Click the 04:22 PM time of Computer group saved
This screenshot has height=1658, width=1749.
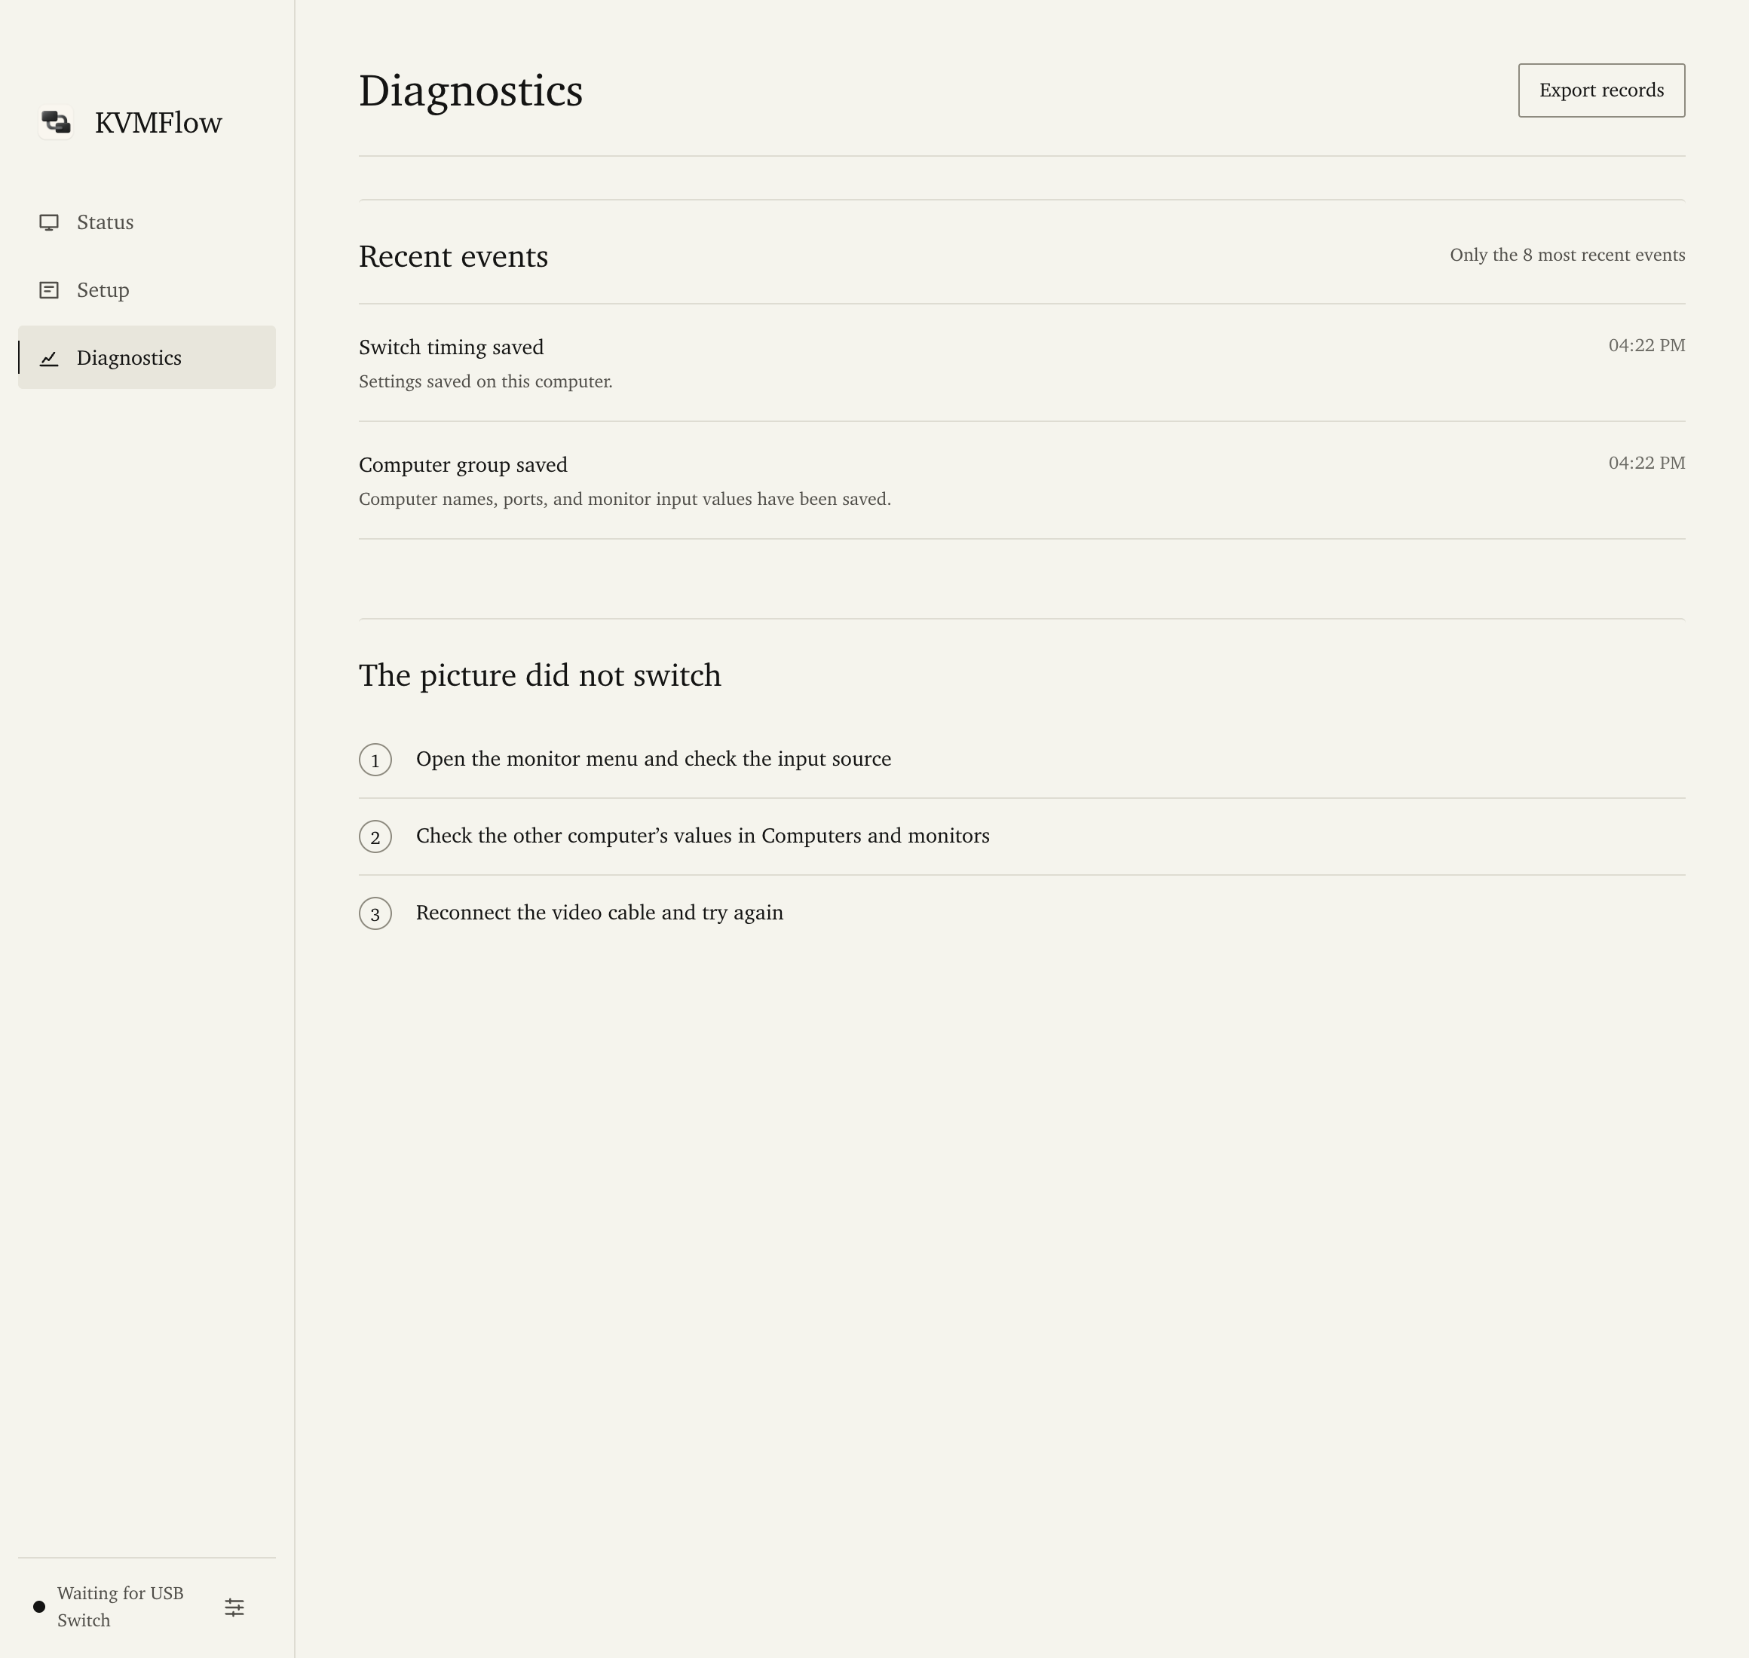pyautogui.click(x=1646, y=463)
